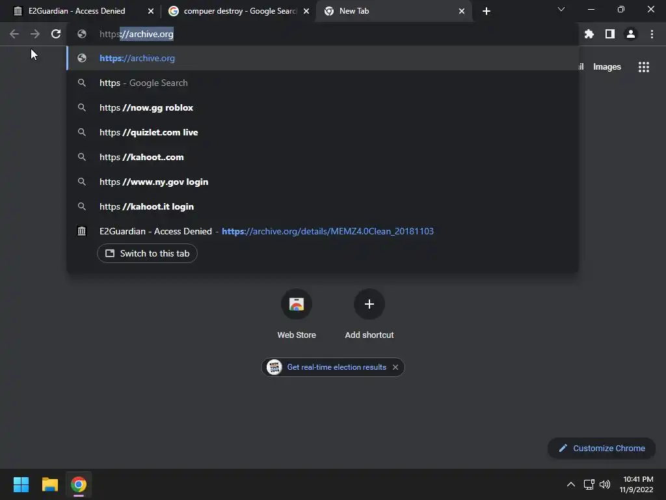Open a new tab with plus button
This screenshot has width=666, height=500.
486,11
